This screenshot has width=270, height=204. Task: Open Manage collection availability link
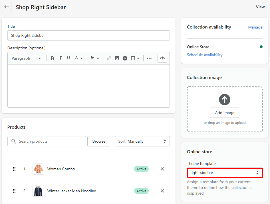[x=255, y=27]
